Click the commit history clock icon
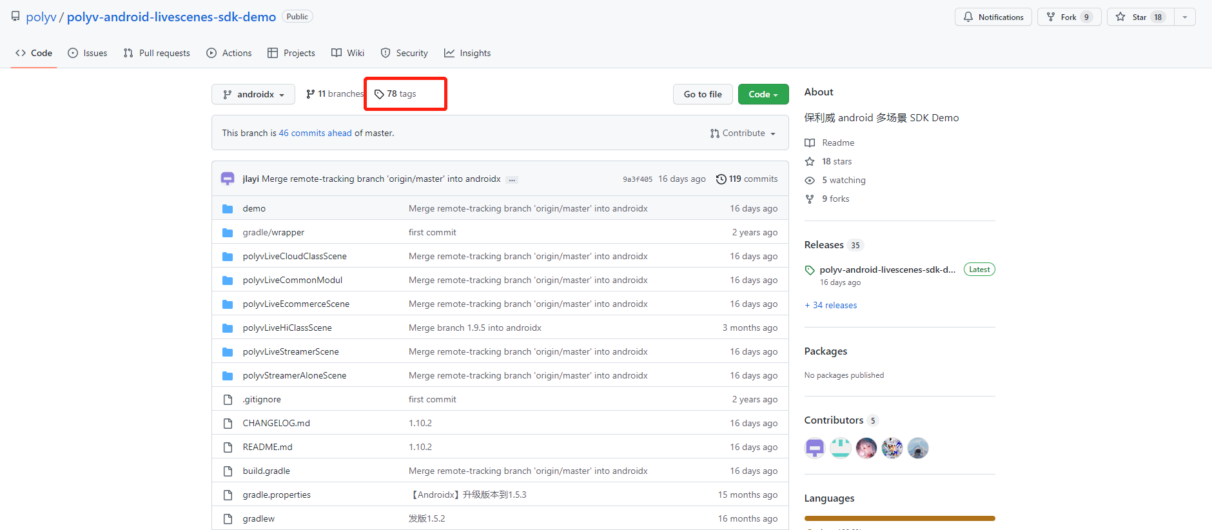The image size is (1212, 530). click(721, 179)
